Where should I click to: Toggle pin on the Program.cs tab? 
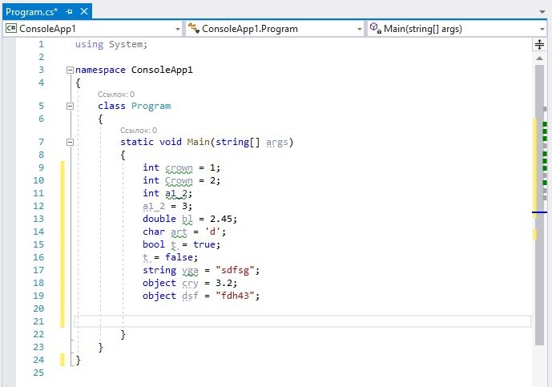pos(69,12)
